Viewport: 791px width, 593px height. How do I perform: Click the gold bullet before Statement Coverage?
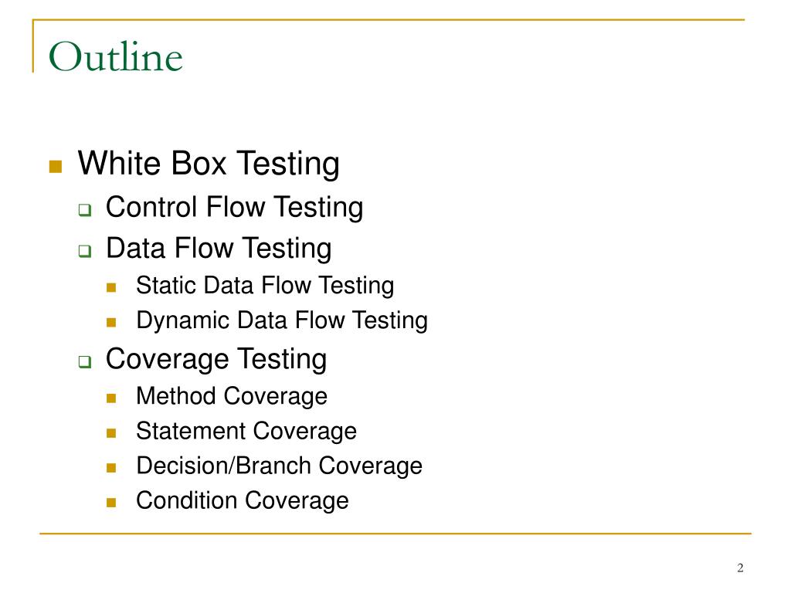click(111, 434)
